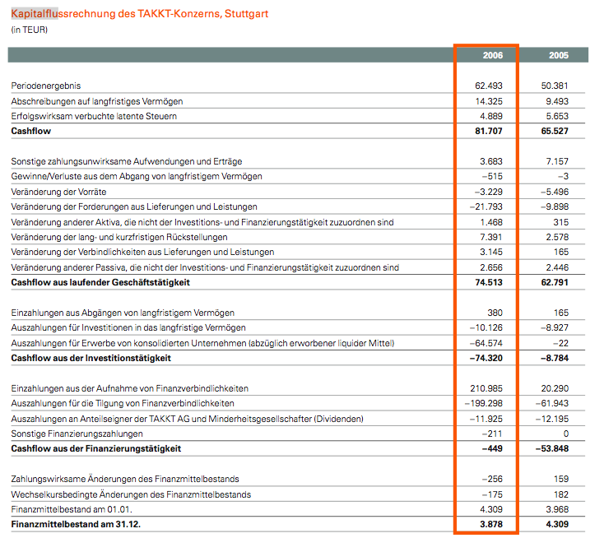The height and width of the screenshot is (538, 604).
Task: Click the total –8.784
Action: 555,358
